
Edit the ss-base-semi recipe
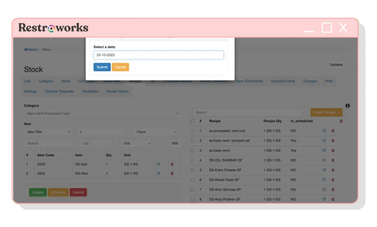(x=324, y=150)
